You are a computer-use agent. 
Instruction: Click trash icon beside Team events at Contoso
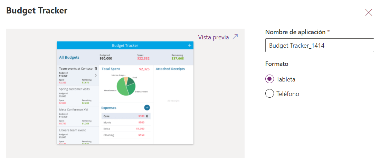pos(96,69)
